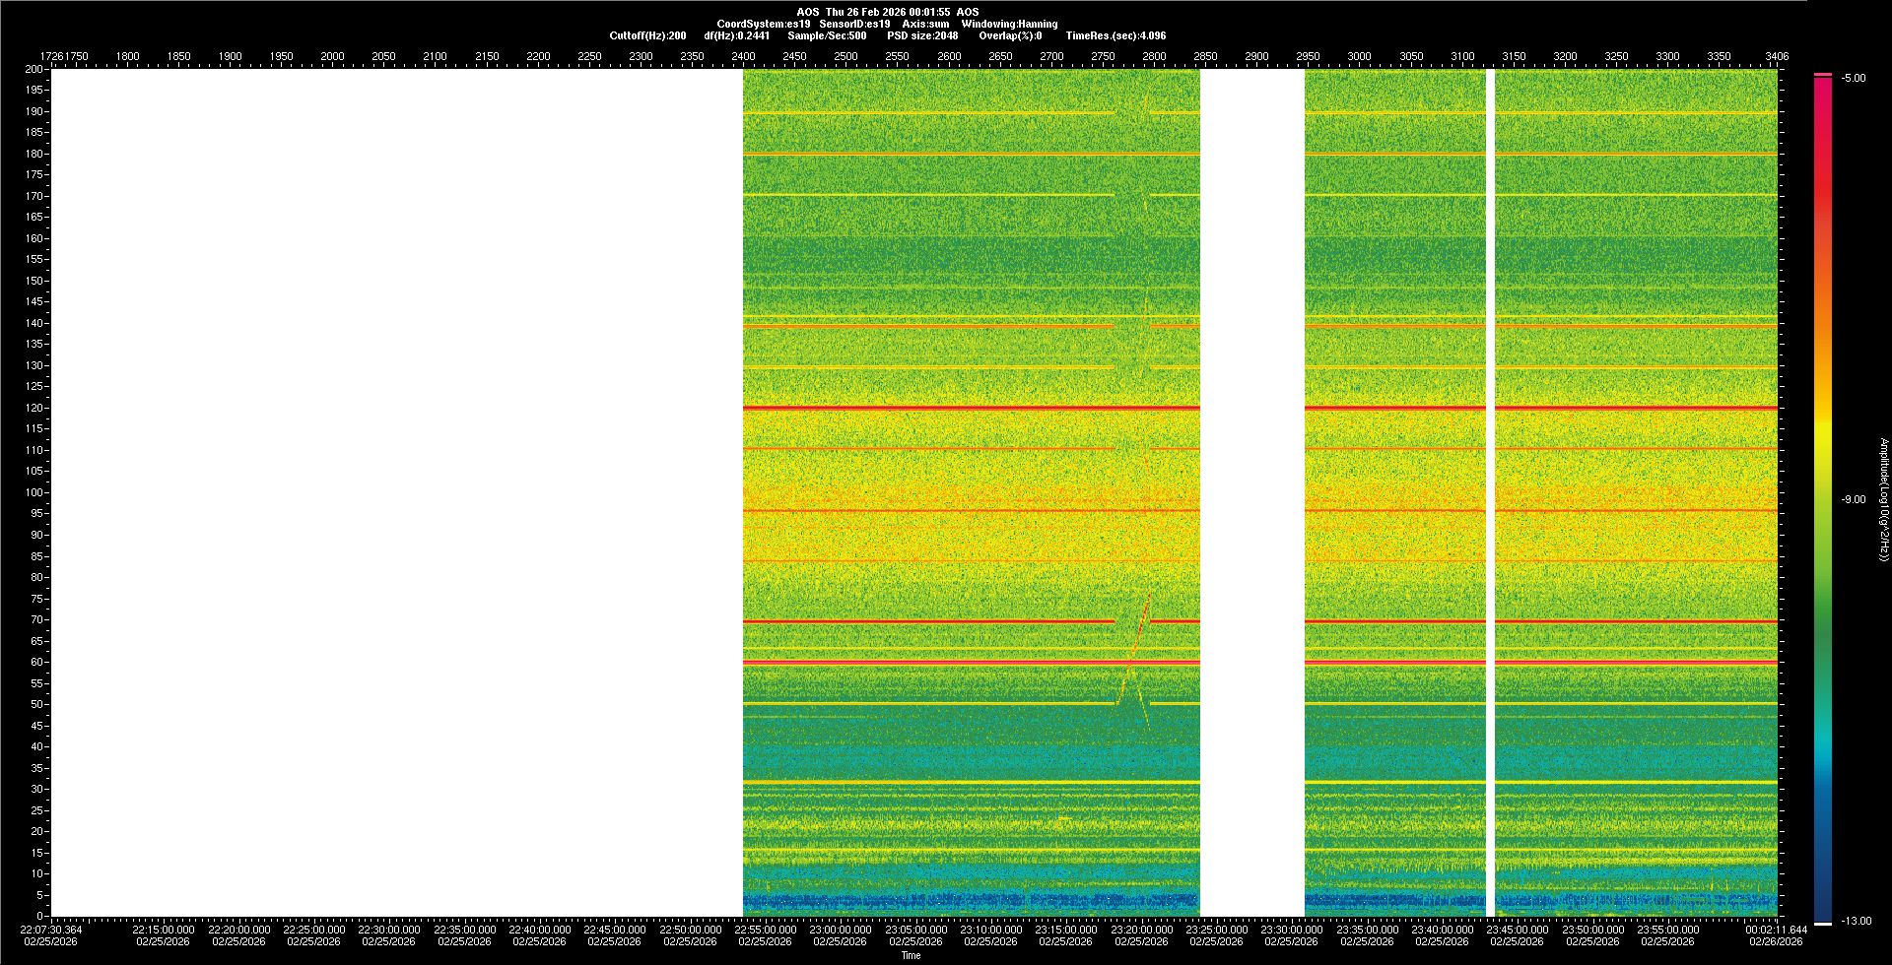Click the Windowing:Hanning header text
1892x965 pixels.
pyautogui.click(x=1009, y=24)
